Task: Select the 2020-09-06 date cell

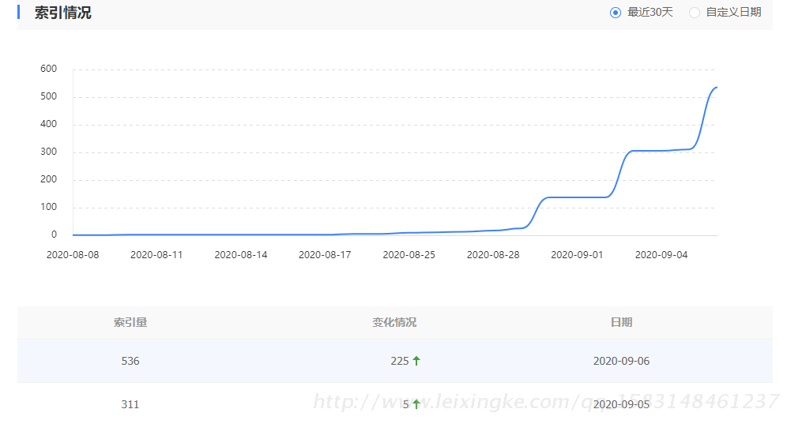Action: (621, 361)
